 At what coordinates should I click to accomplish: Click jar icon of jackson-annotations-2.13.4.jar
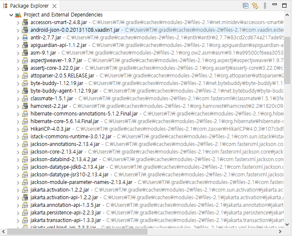25,144
